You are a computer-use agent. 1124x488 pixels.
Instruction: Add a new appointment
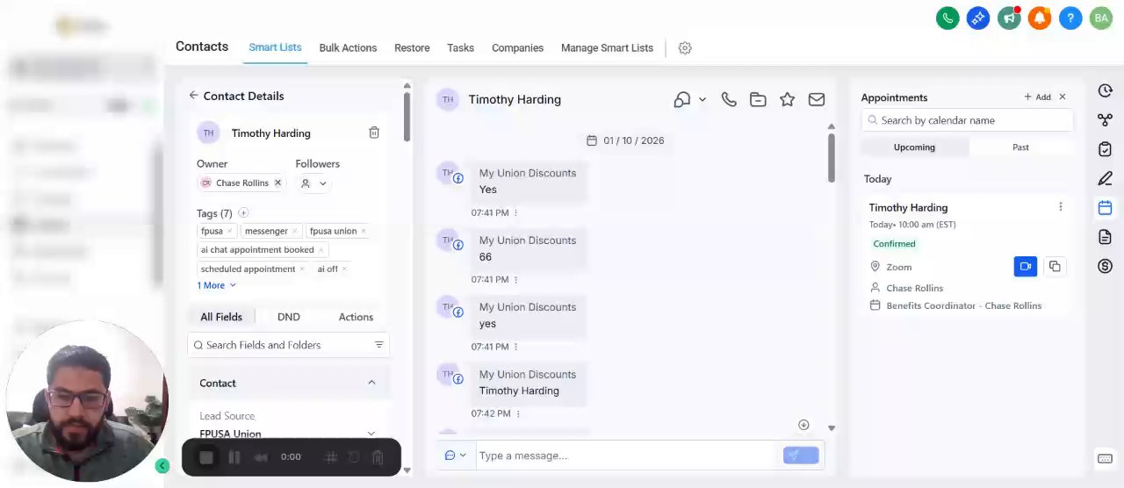1037,97
